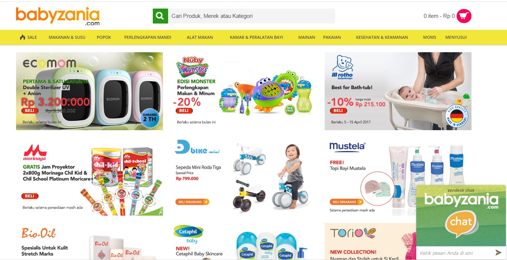Open the POPOK category menu
Viewport: 507px width, 260px height.
point(104,37)
